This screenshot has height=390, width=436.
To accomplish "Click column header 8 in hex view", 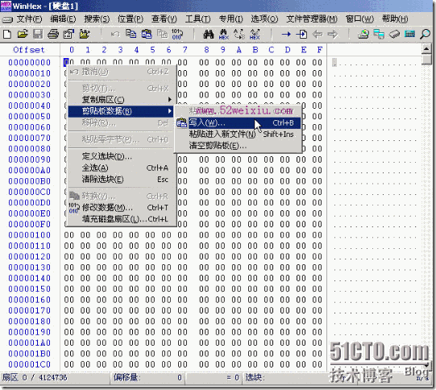I will pos(206,50).
